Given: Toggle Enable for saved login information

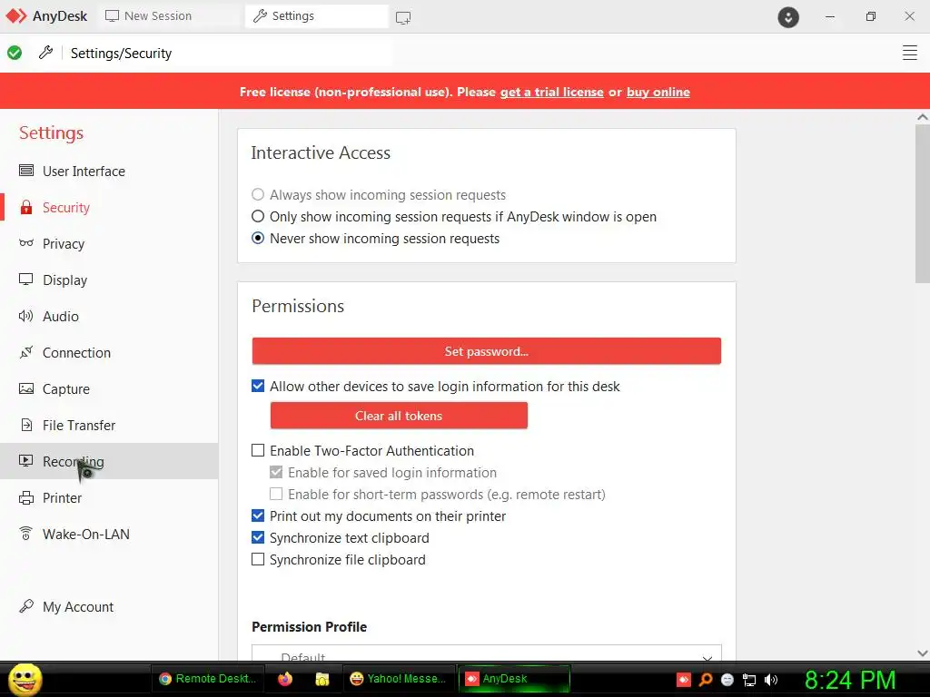Looking at the screenshot, I should tap(276, 472).
